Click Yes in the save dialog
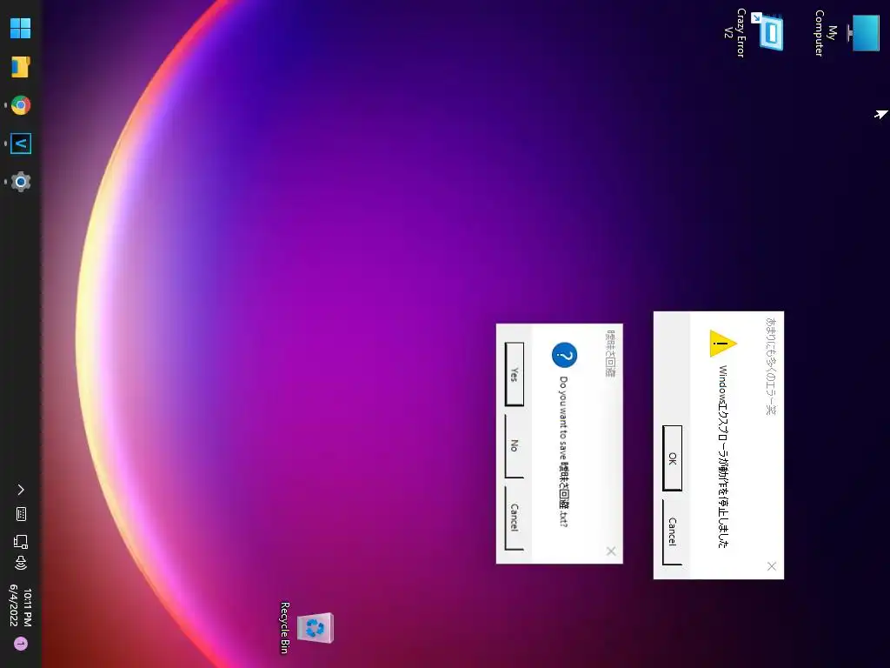Image resolution: width=890 pixels, height=668 pixels. (515, 374)
